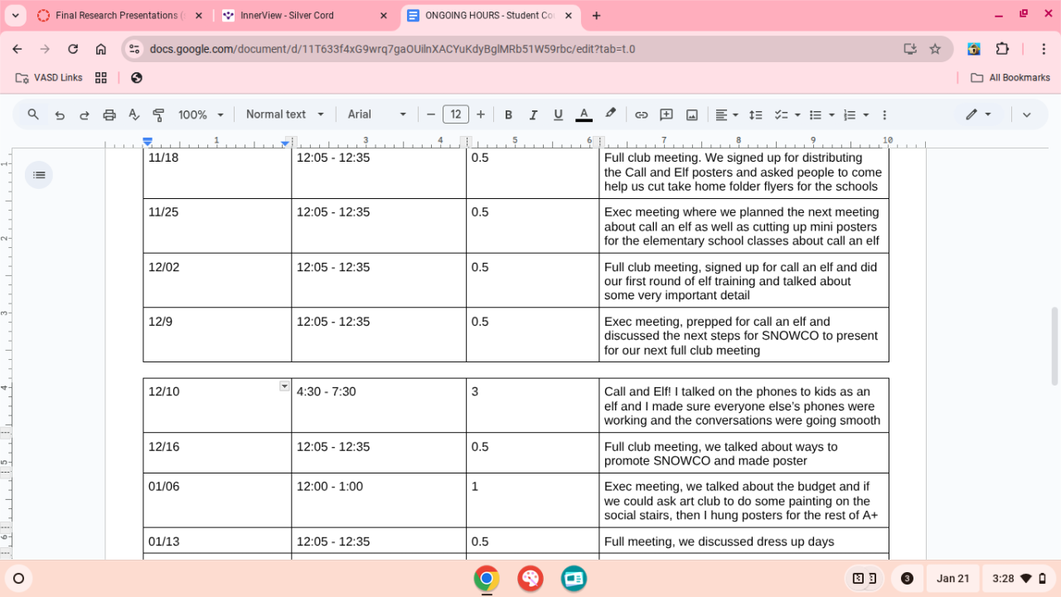The width and height of the screenshot is (1061, 597).
Task: Open the Chrome three-dot menu
Action: 1042,49
